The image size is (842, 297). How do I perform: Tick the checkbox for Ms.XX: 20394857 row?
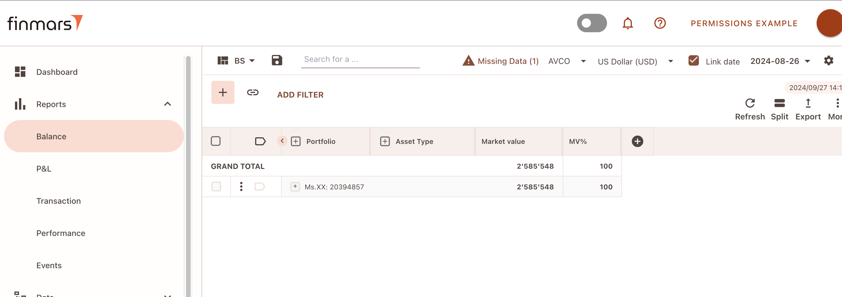(216, 186)
